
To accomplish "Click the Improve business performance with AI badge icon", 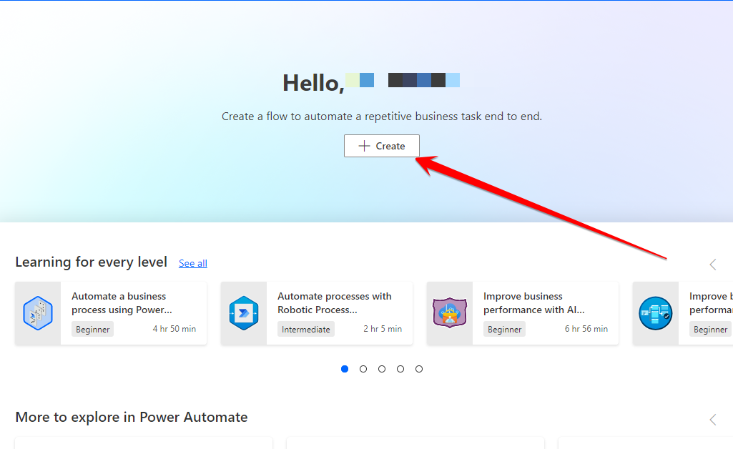I will [x=450, y=313].
